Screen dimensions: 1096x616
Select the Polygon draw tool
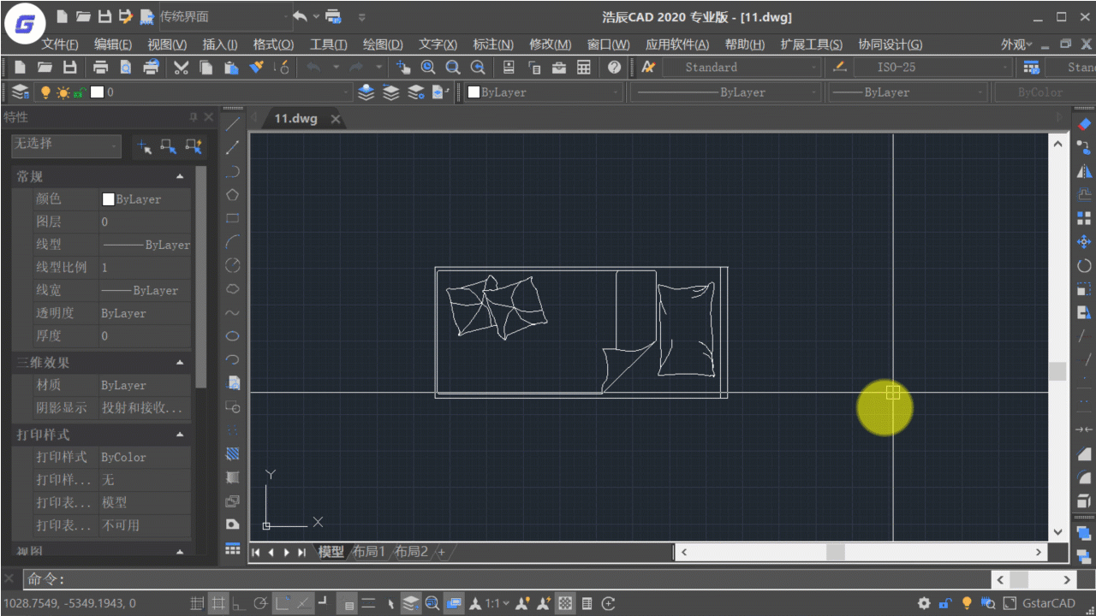232,195
